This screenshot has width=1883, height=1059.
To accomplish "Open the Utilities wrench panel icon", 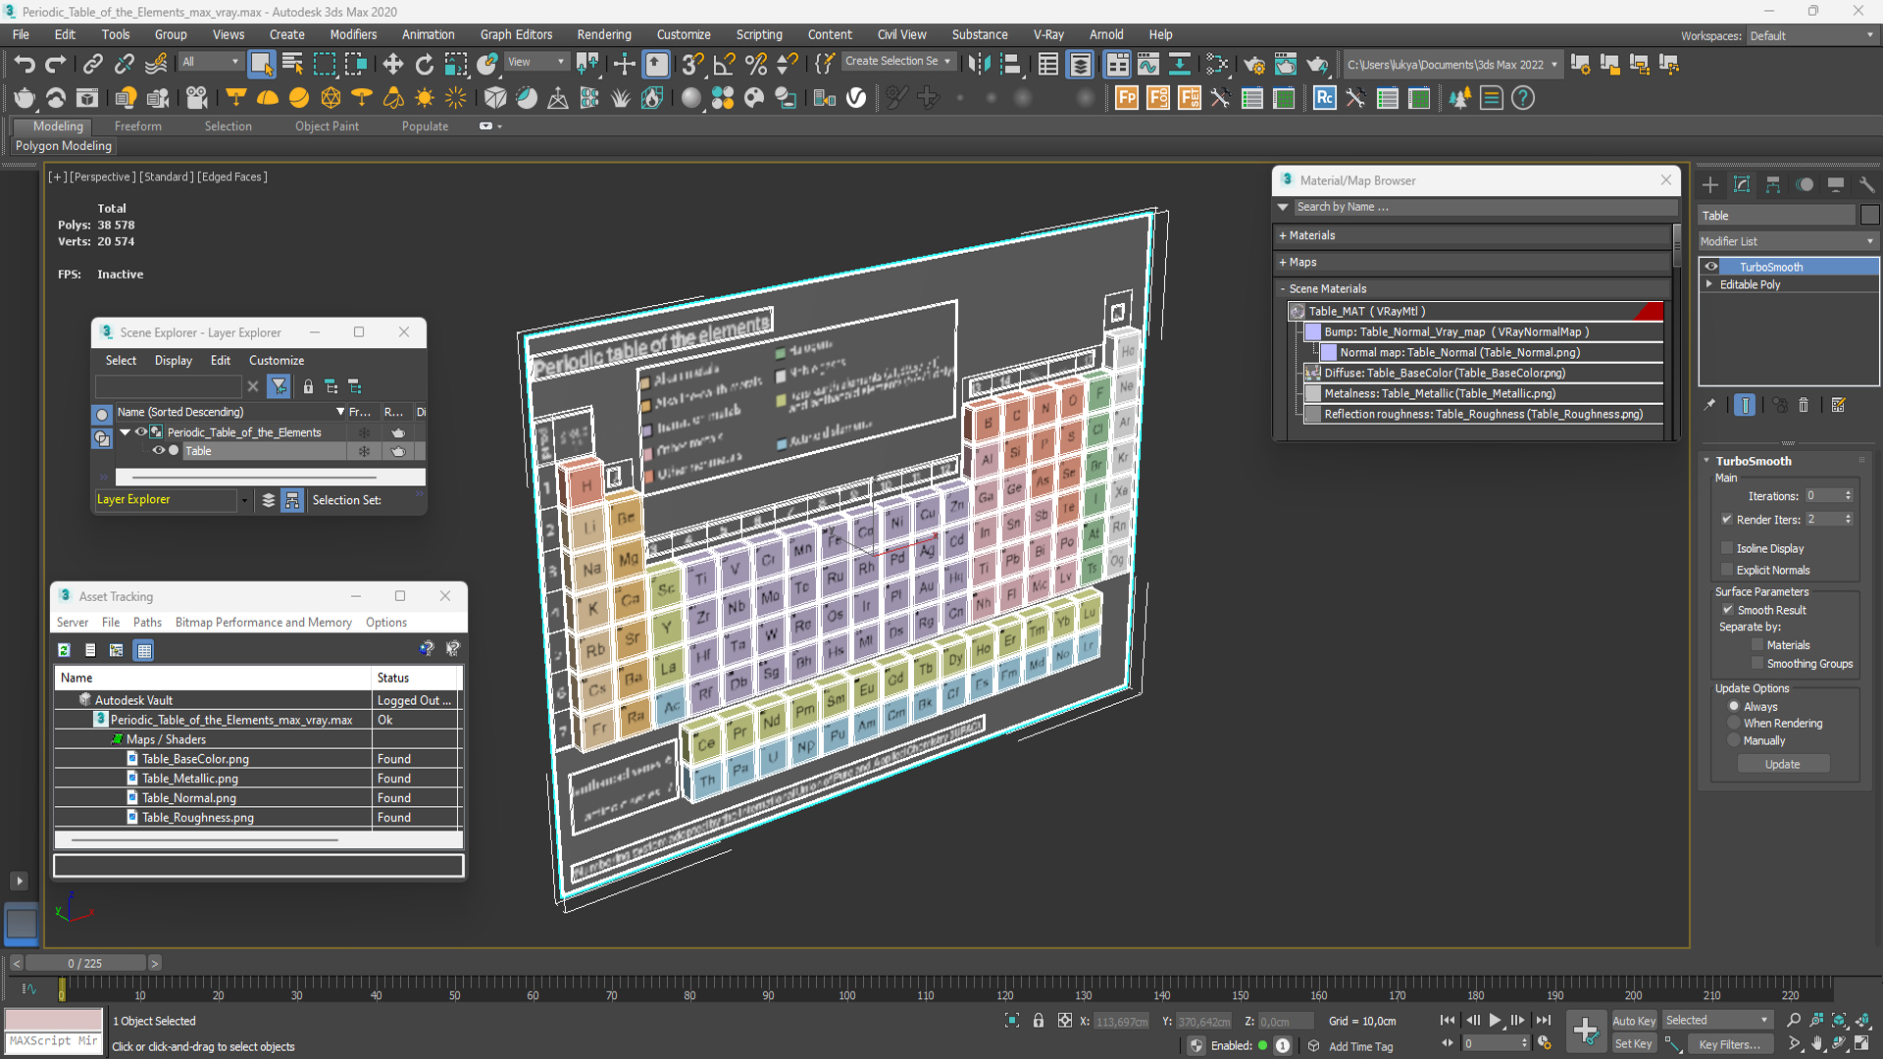I will (x=1866, y=184).
